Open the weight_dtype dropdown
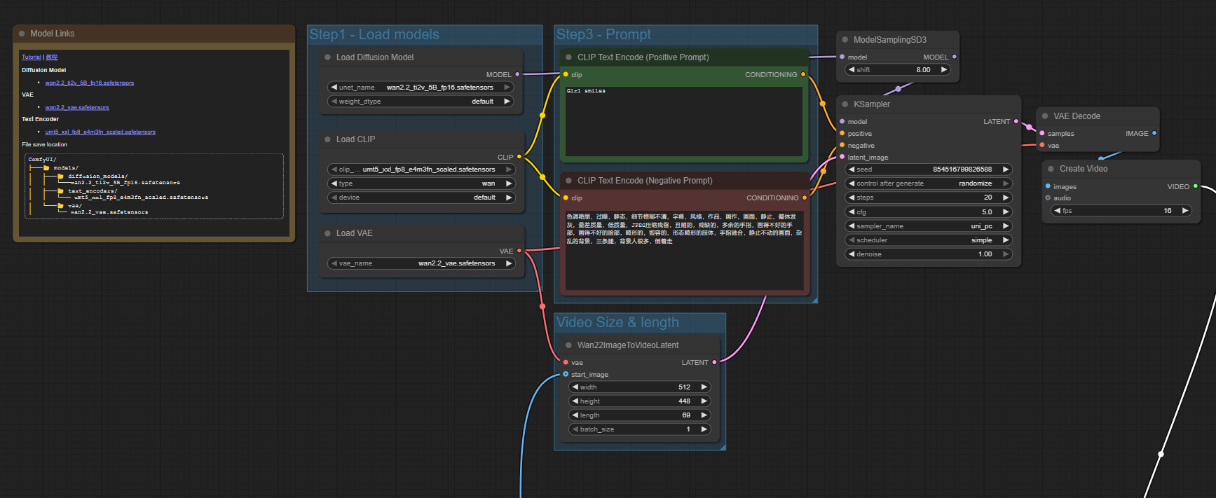Viewport: 1216px width, 498px height. click(x=421, y=102)
